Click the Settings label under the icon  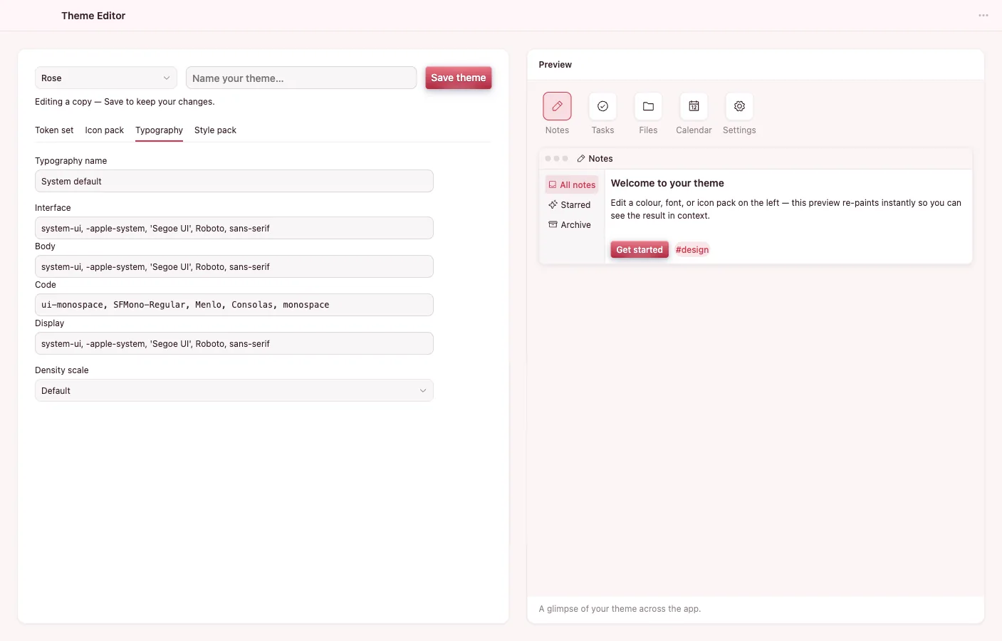tap(739, 130)
